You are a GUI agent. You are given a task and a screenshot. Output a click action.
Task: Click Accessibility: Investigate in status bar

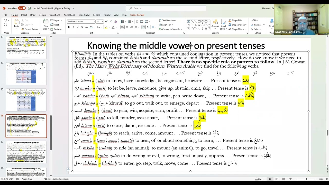(x=57, y=179)
